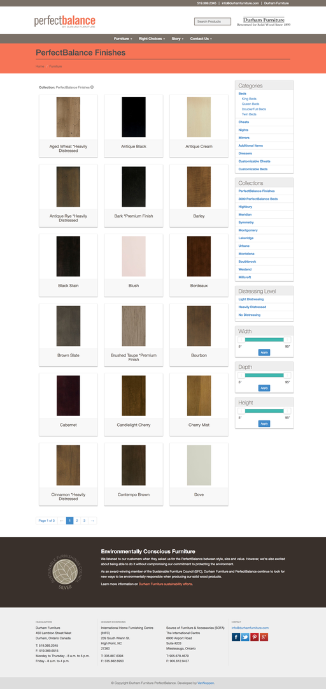
Task: Go to page 2 of results
Action: tap(77, 521)
